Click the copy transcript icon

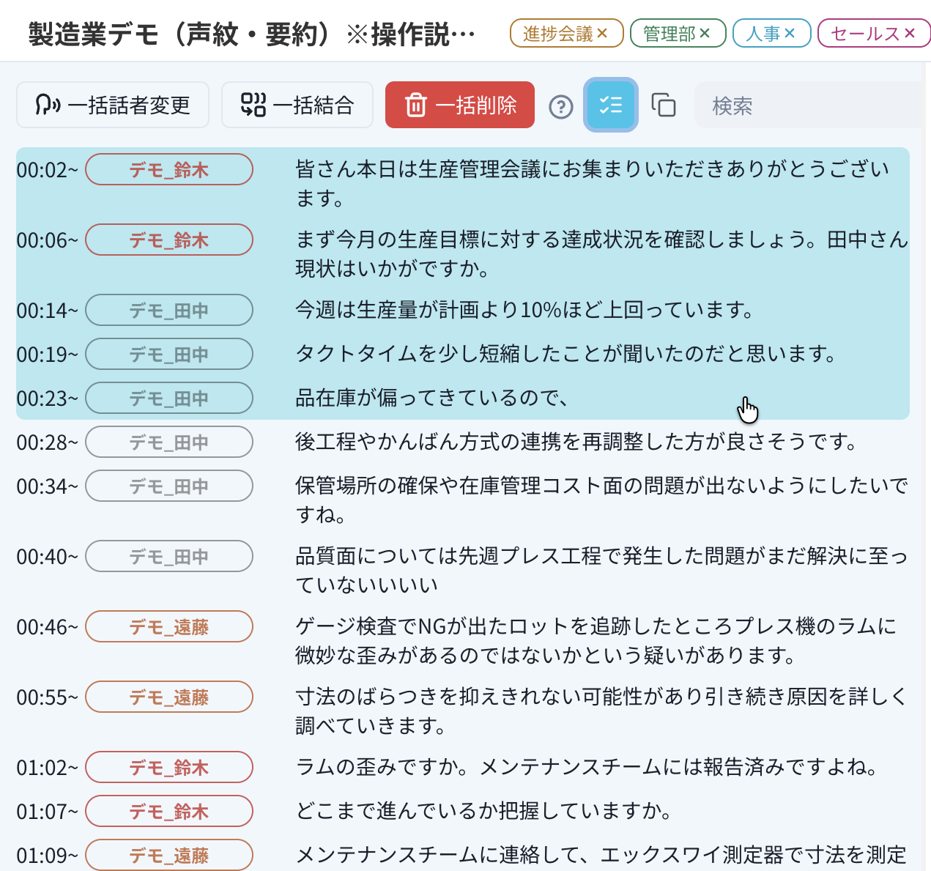pos(664,105)
